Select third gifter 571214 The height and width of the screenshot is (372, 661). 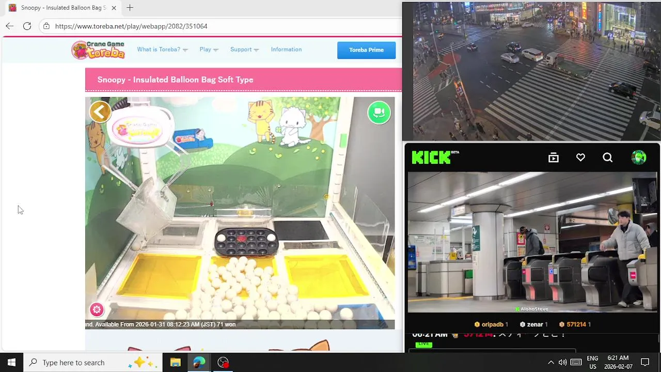tap(575, 324)
